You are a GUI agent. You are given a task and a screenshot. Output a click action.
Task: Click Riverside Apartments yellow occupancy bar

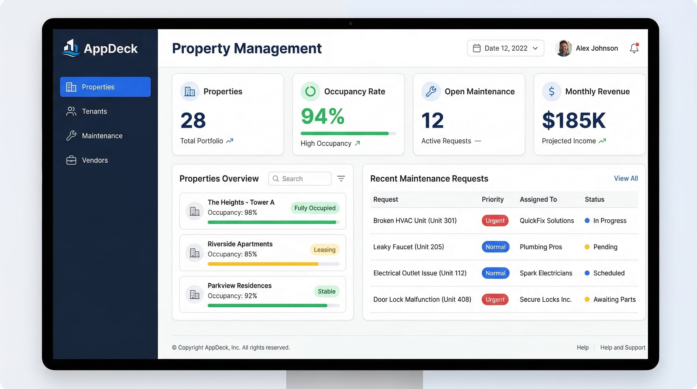point(274,264)
